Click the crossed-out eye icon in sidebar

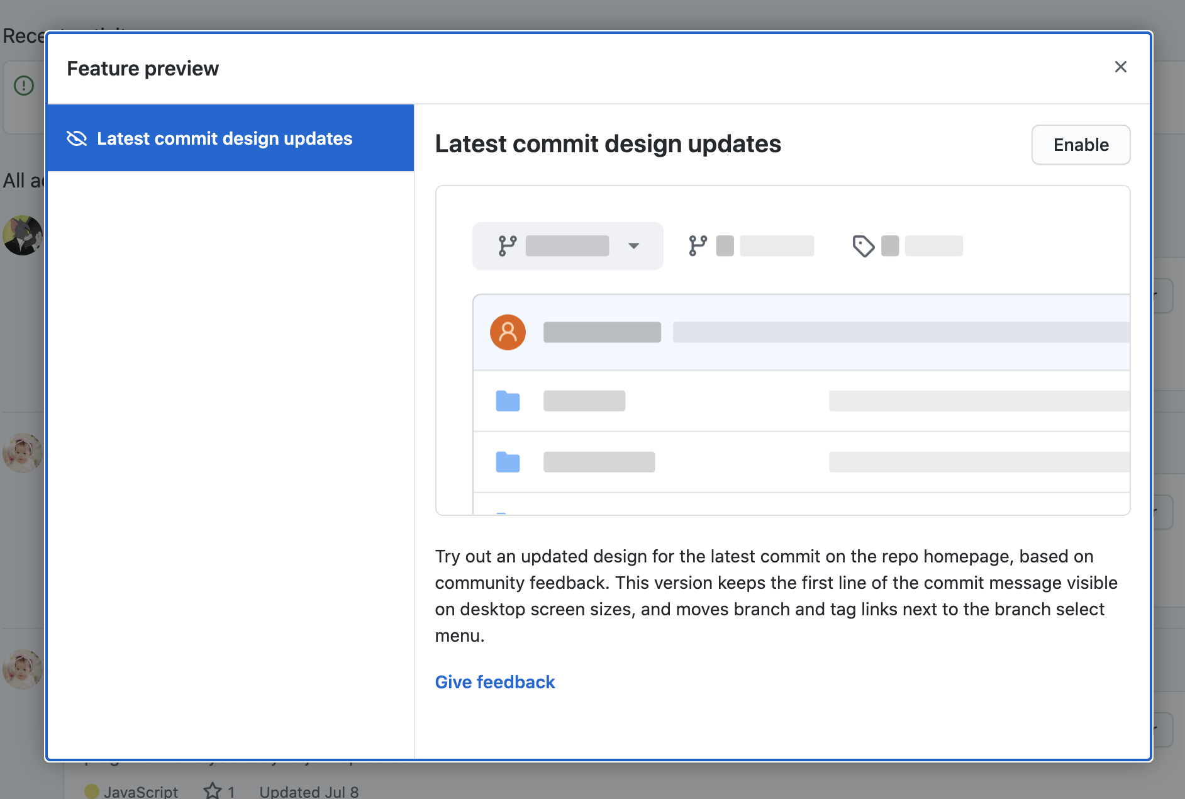point(77,138)
